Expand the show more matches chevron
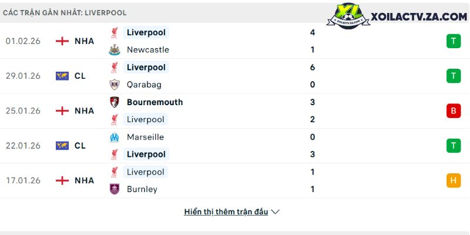470x235 pixels. 276,212
